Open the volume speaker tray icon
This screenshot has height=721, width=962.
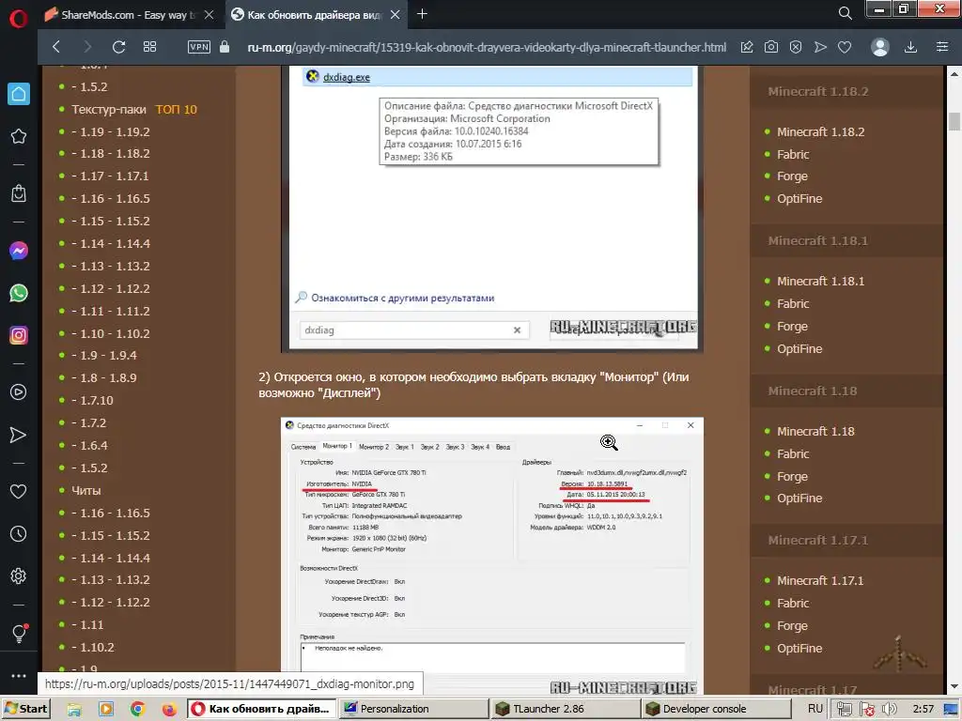[x=889, y=710]
